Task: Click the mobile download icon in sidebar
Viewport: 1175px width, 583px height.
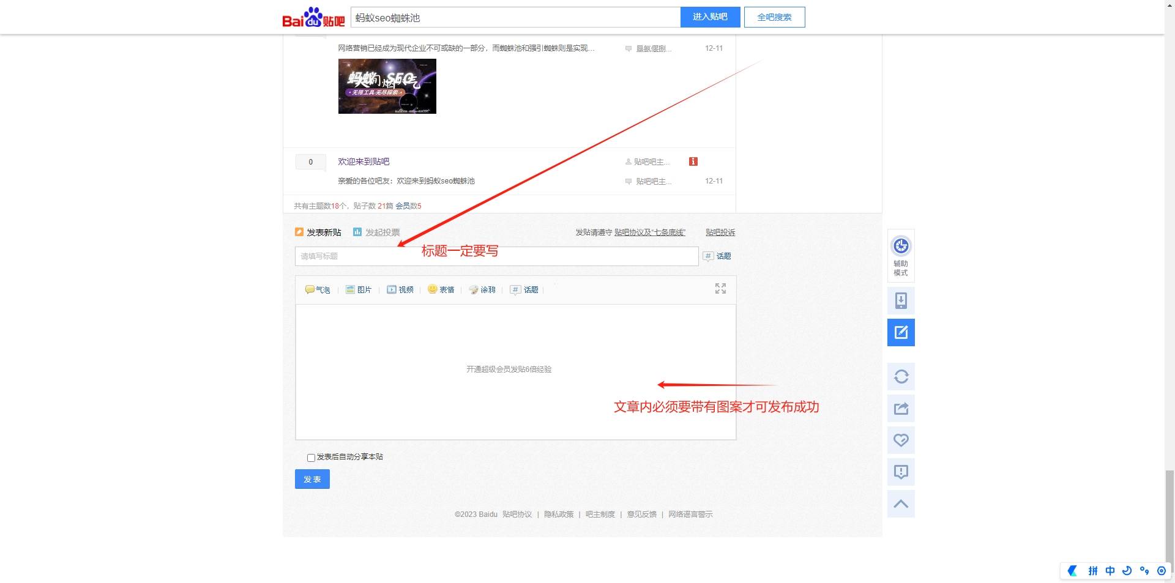Action: pyautogui.click(x=901, y=300)
